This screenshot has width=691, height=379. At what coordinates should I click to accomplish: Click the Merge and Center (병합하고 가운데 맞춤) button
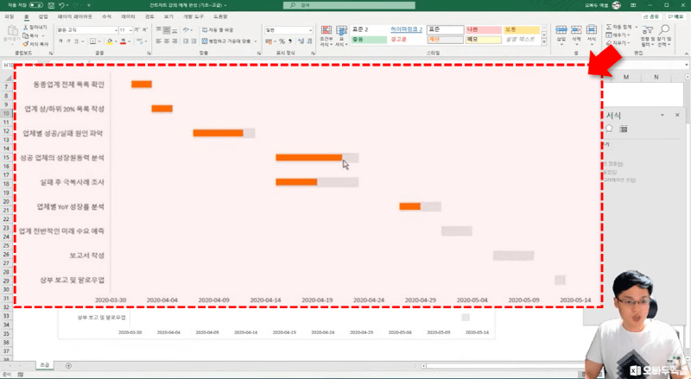(227, 41)
